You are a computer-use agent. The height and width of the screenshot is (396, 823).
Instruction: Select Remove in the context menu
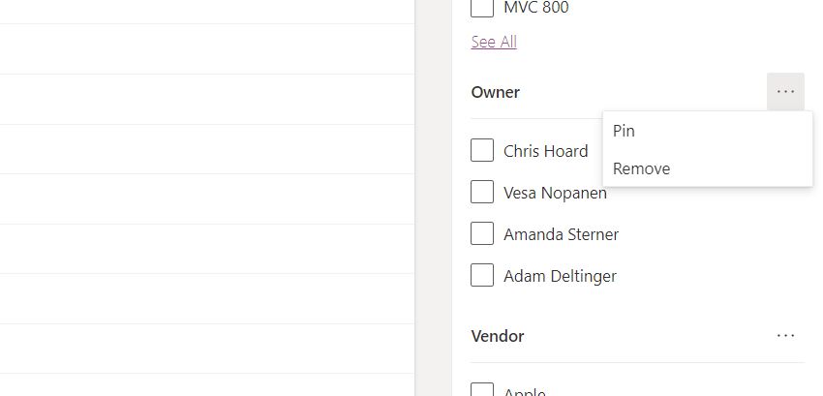point(641,168)
